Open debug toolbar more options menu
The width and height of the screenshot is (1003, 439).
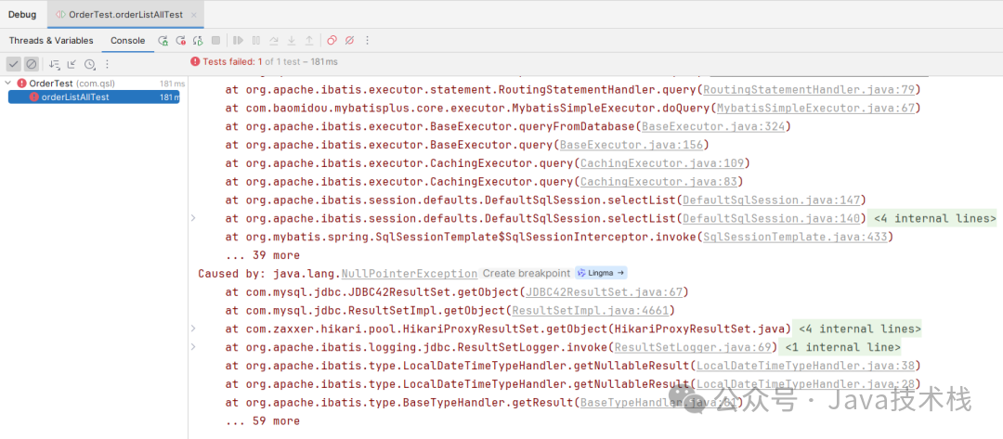click(367, 40)
